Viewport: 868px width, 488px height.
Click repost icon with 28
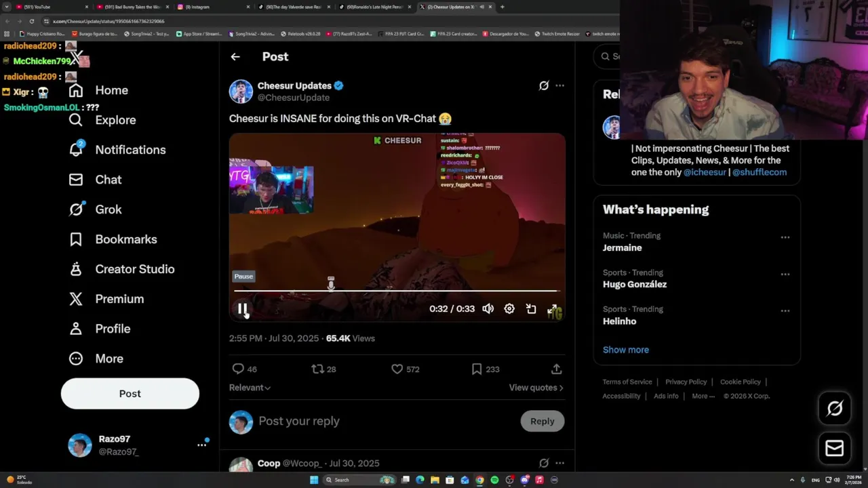[x=317, y=369]
